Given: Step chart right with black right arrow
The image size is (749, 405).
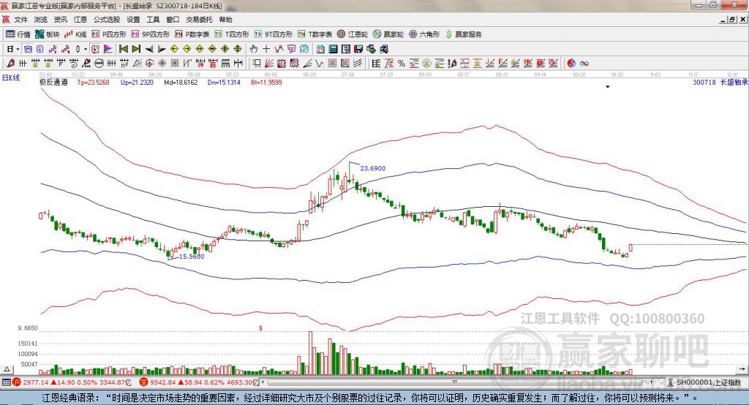Looking at the screenshot, I should (x=162, y=49).
